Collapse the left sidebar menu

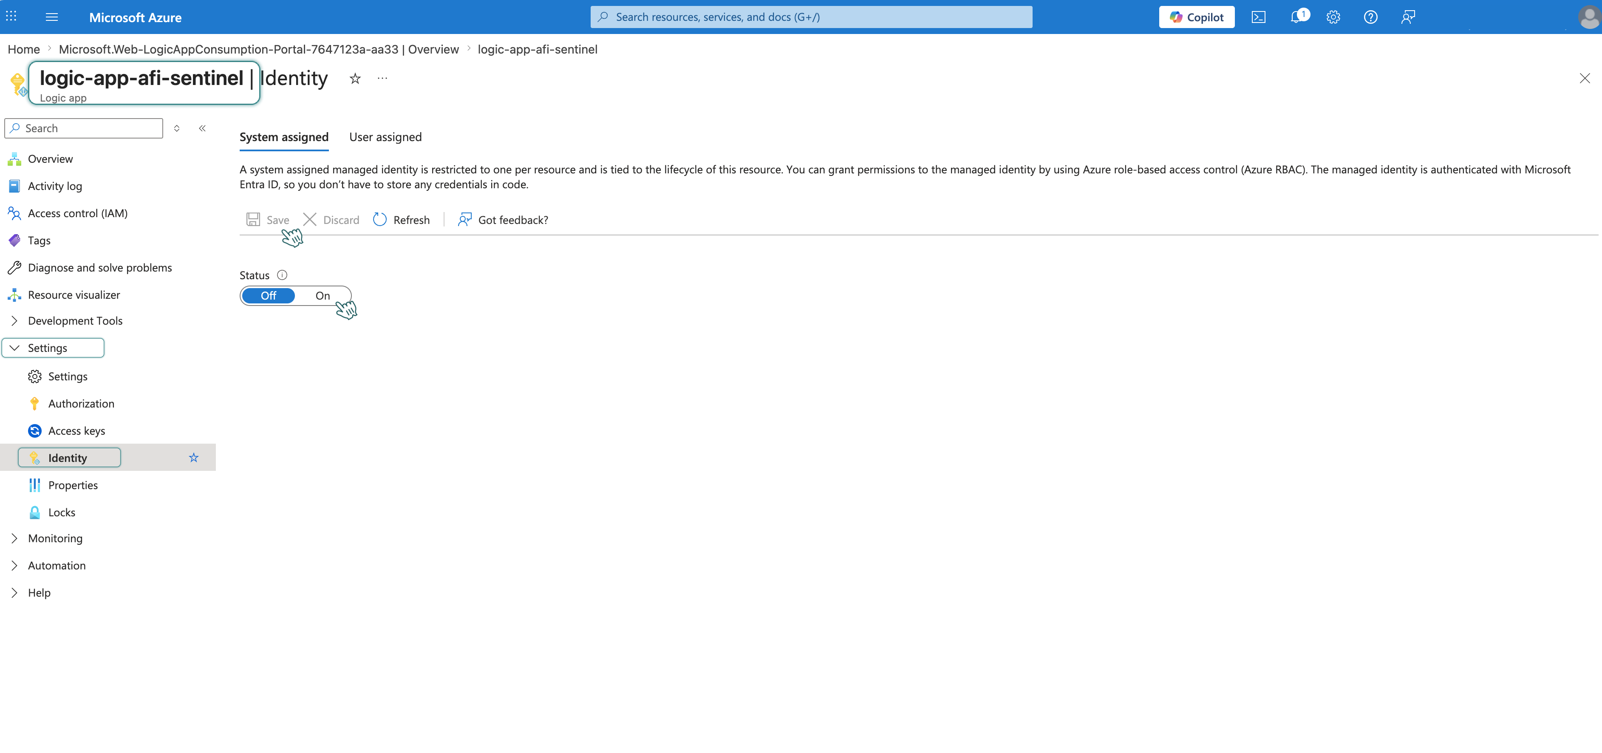(202, 128)
